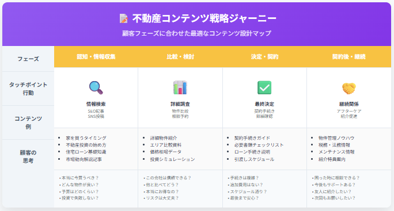Click the 本当に今買うべき？ thought
394x211 pixels.
click(80, 178)
